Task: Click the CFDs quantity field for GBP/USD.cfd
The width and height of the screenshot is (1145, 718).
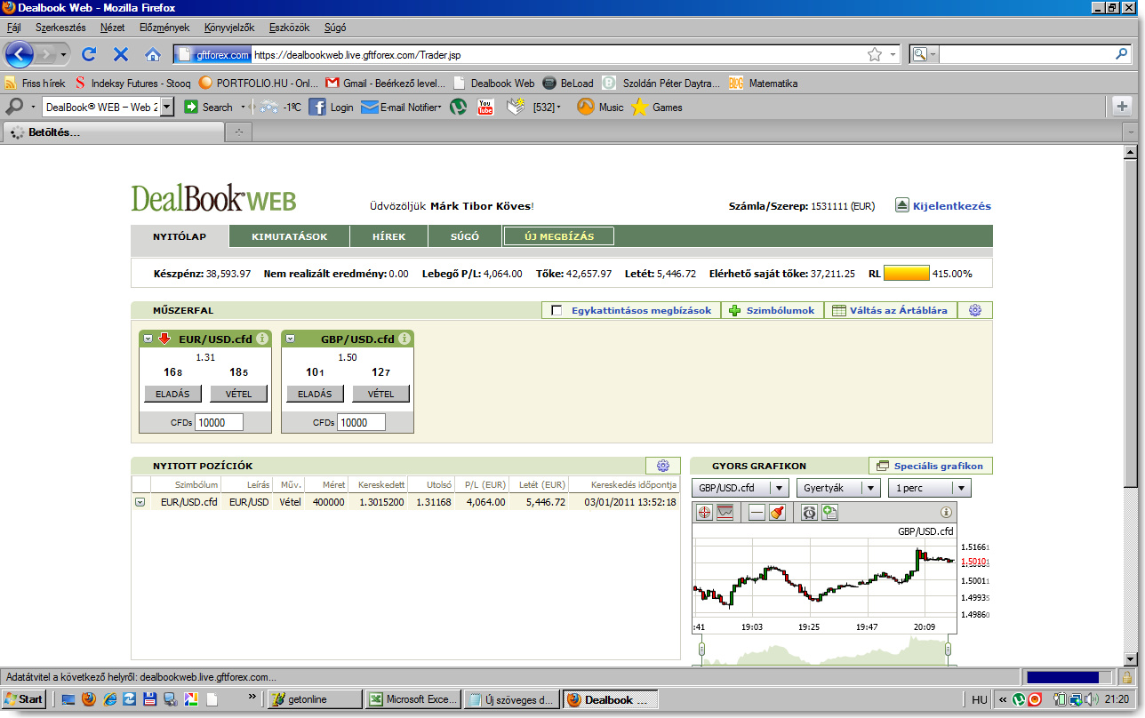Action: pyautogui.click(x=361, y=422)
